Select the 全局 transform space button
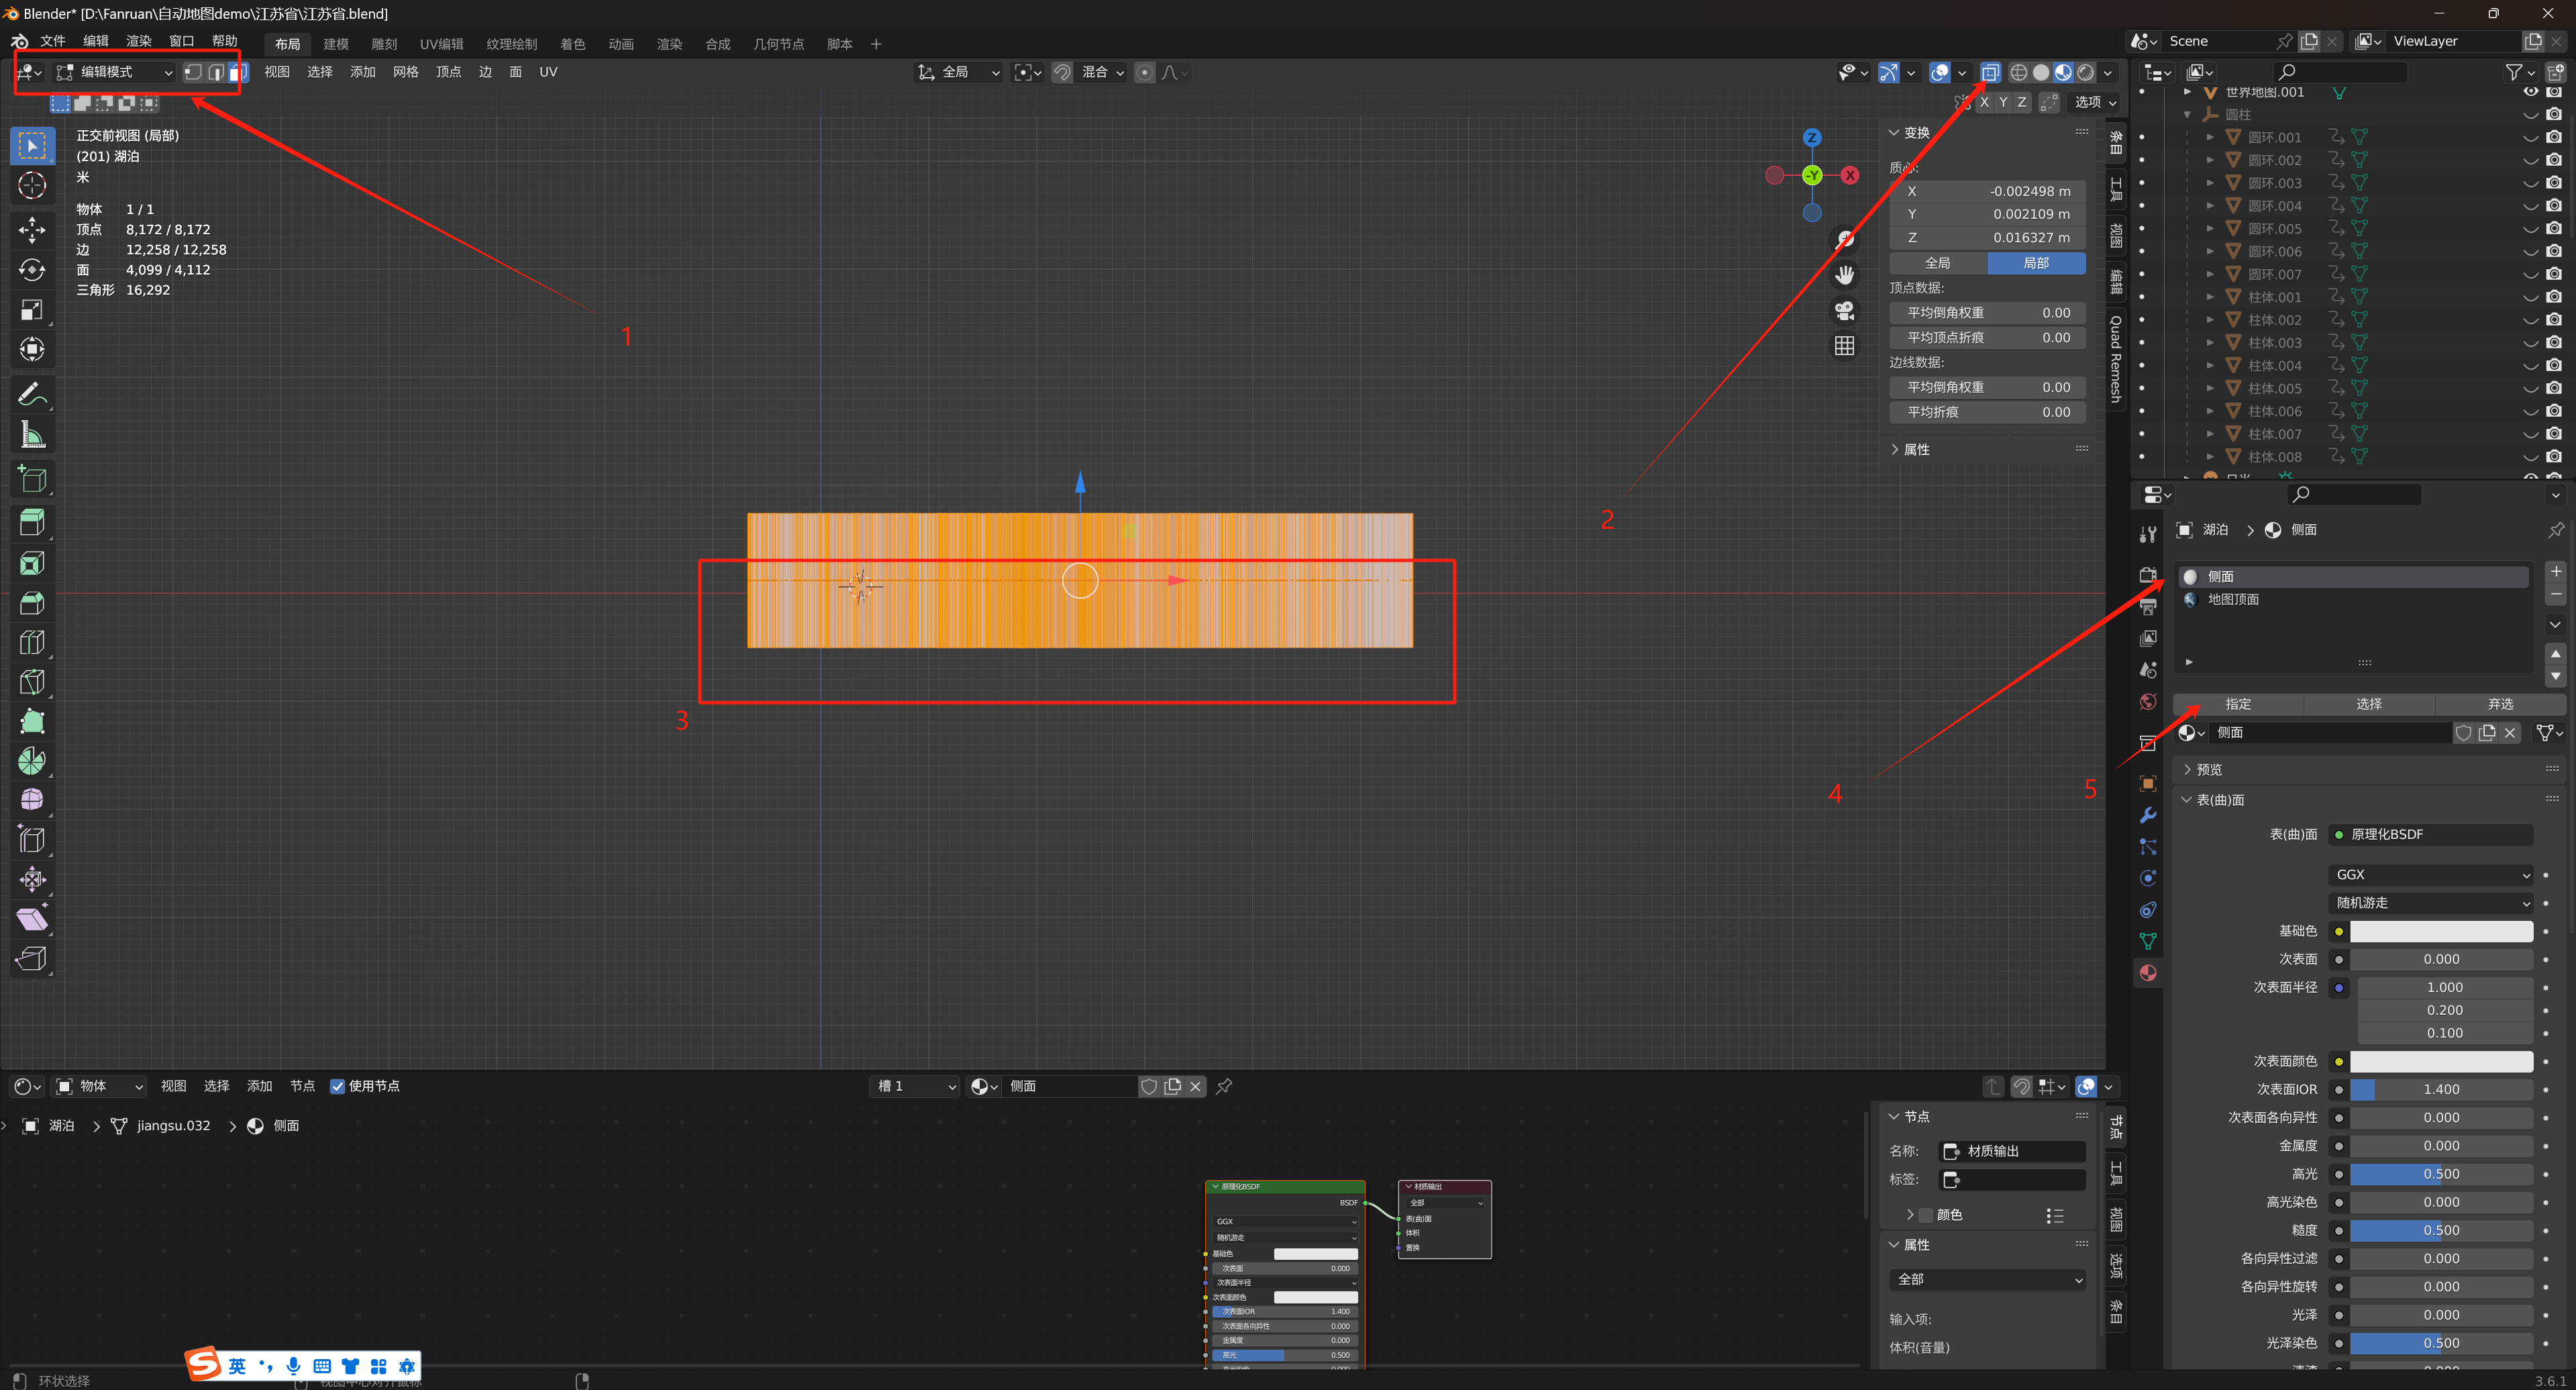Image resolution: width=2576 pixels, height=1390 pixels. (x=1938, y=263)
